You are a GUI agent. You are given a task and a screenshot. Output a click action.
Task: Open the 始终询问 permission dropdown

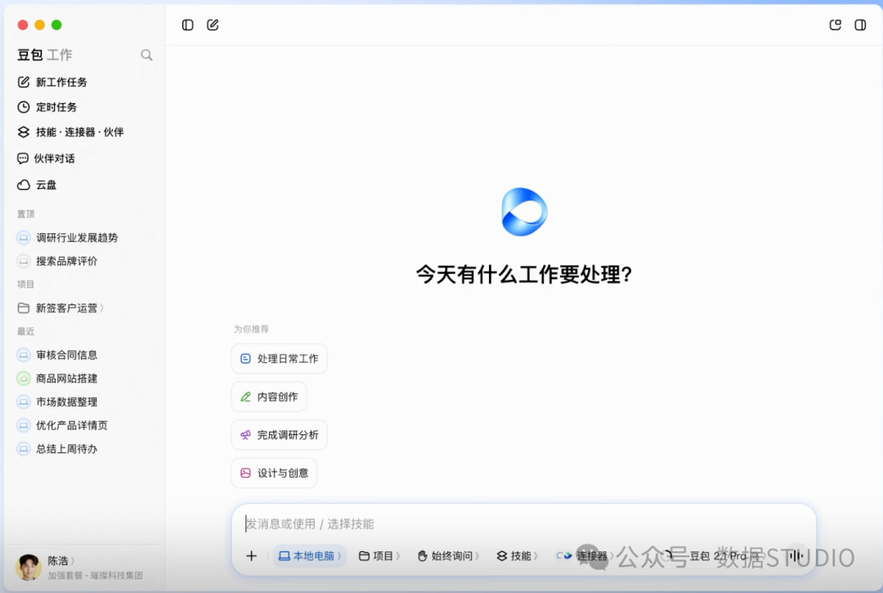tap(448, 556)
